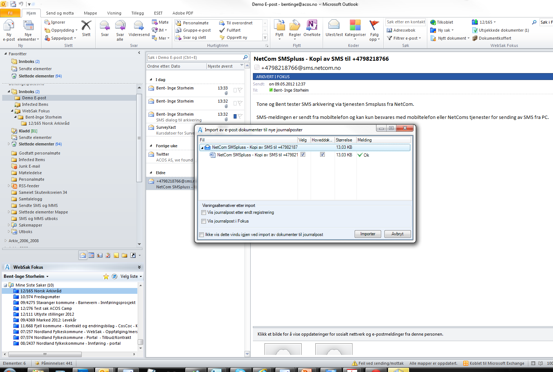Click the star favorite icon in WebSak Fokus

106,276
